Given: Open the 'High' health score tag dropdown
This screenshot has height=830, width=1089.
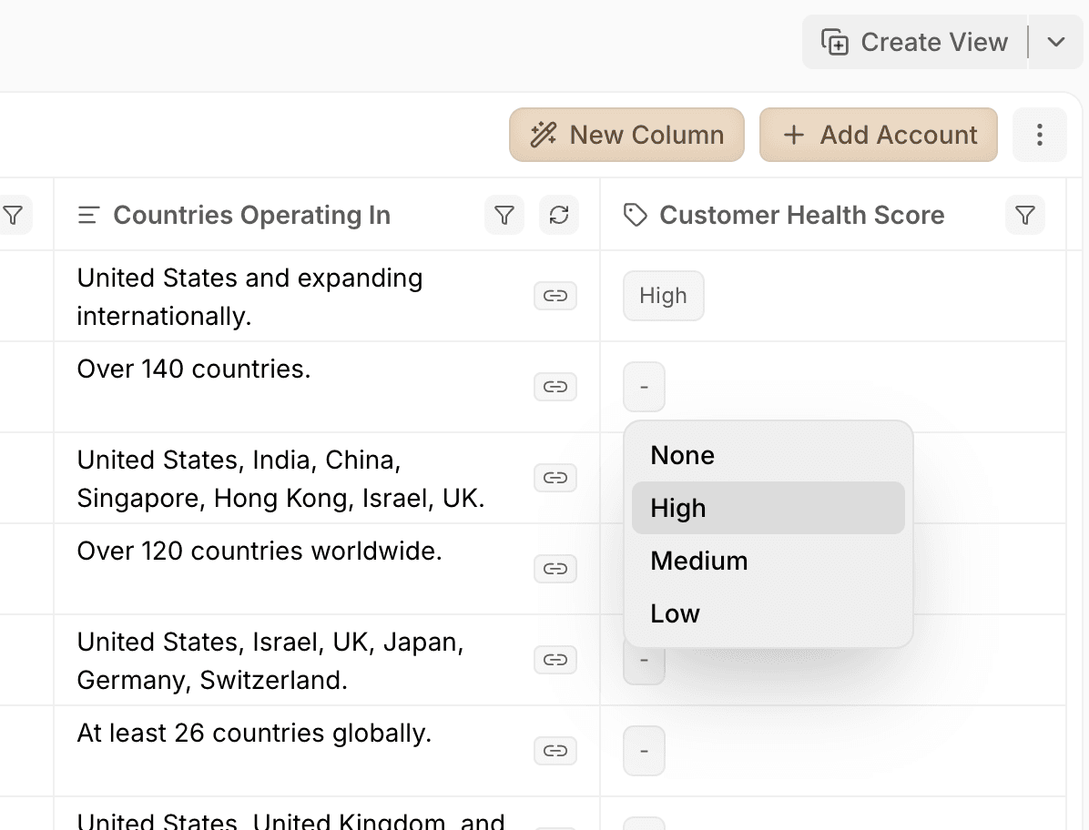Looking at the screenshot, I should tap(663, 296).
